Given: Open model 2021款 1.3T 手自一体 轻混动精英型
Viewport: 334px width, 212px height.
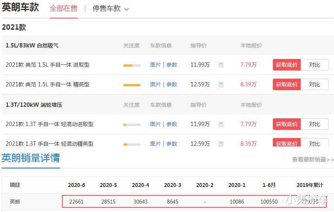Looking at the screenshot, I should pyautogui.click(x=50, y=144).
